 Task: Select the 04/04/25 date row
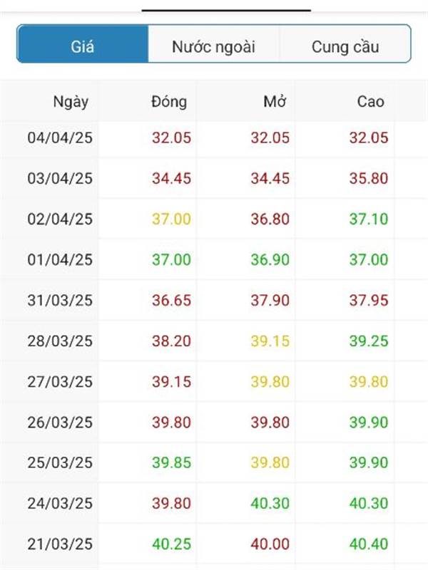click(60, 138)
